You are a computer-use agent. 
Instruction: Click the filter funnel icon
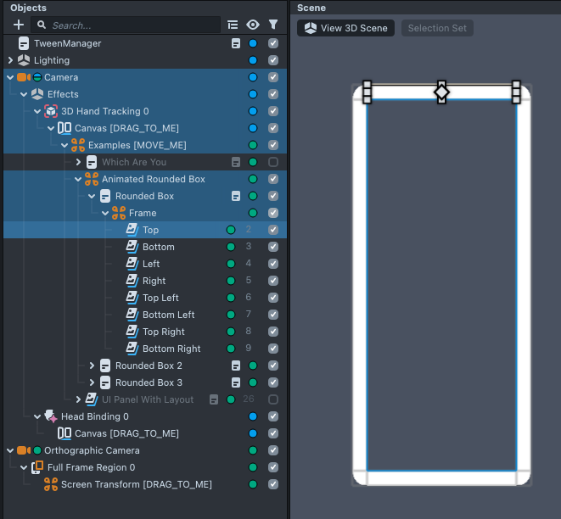273,25
